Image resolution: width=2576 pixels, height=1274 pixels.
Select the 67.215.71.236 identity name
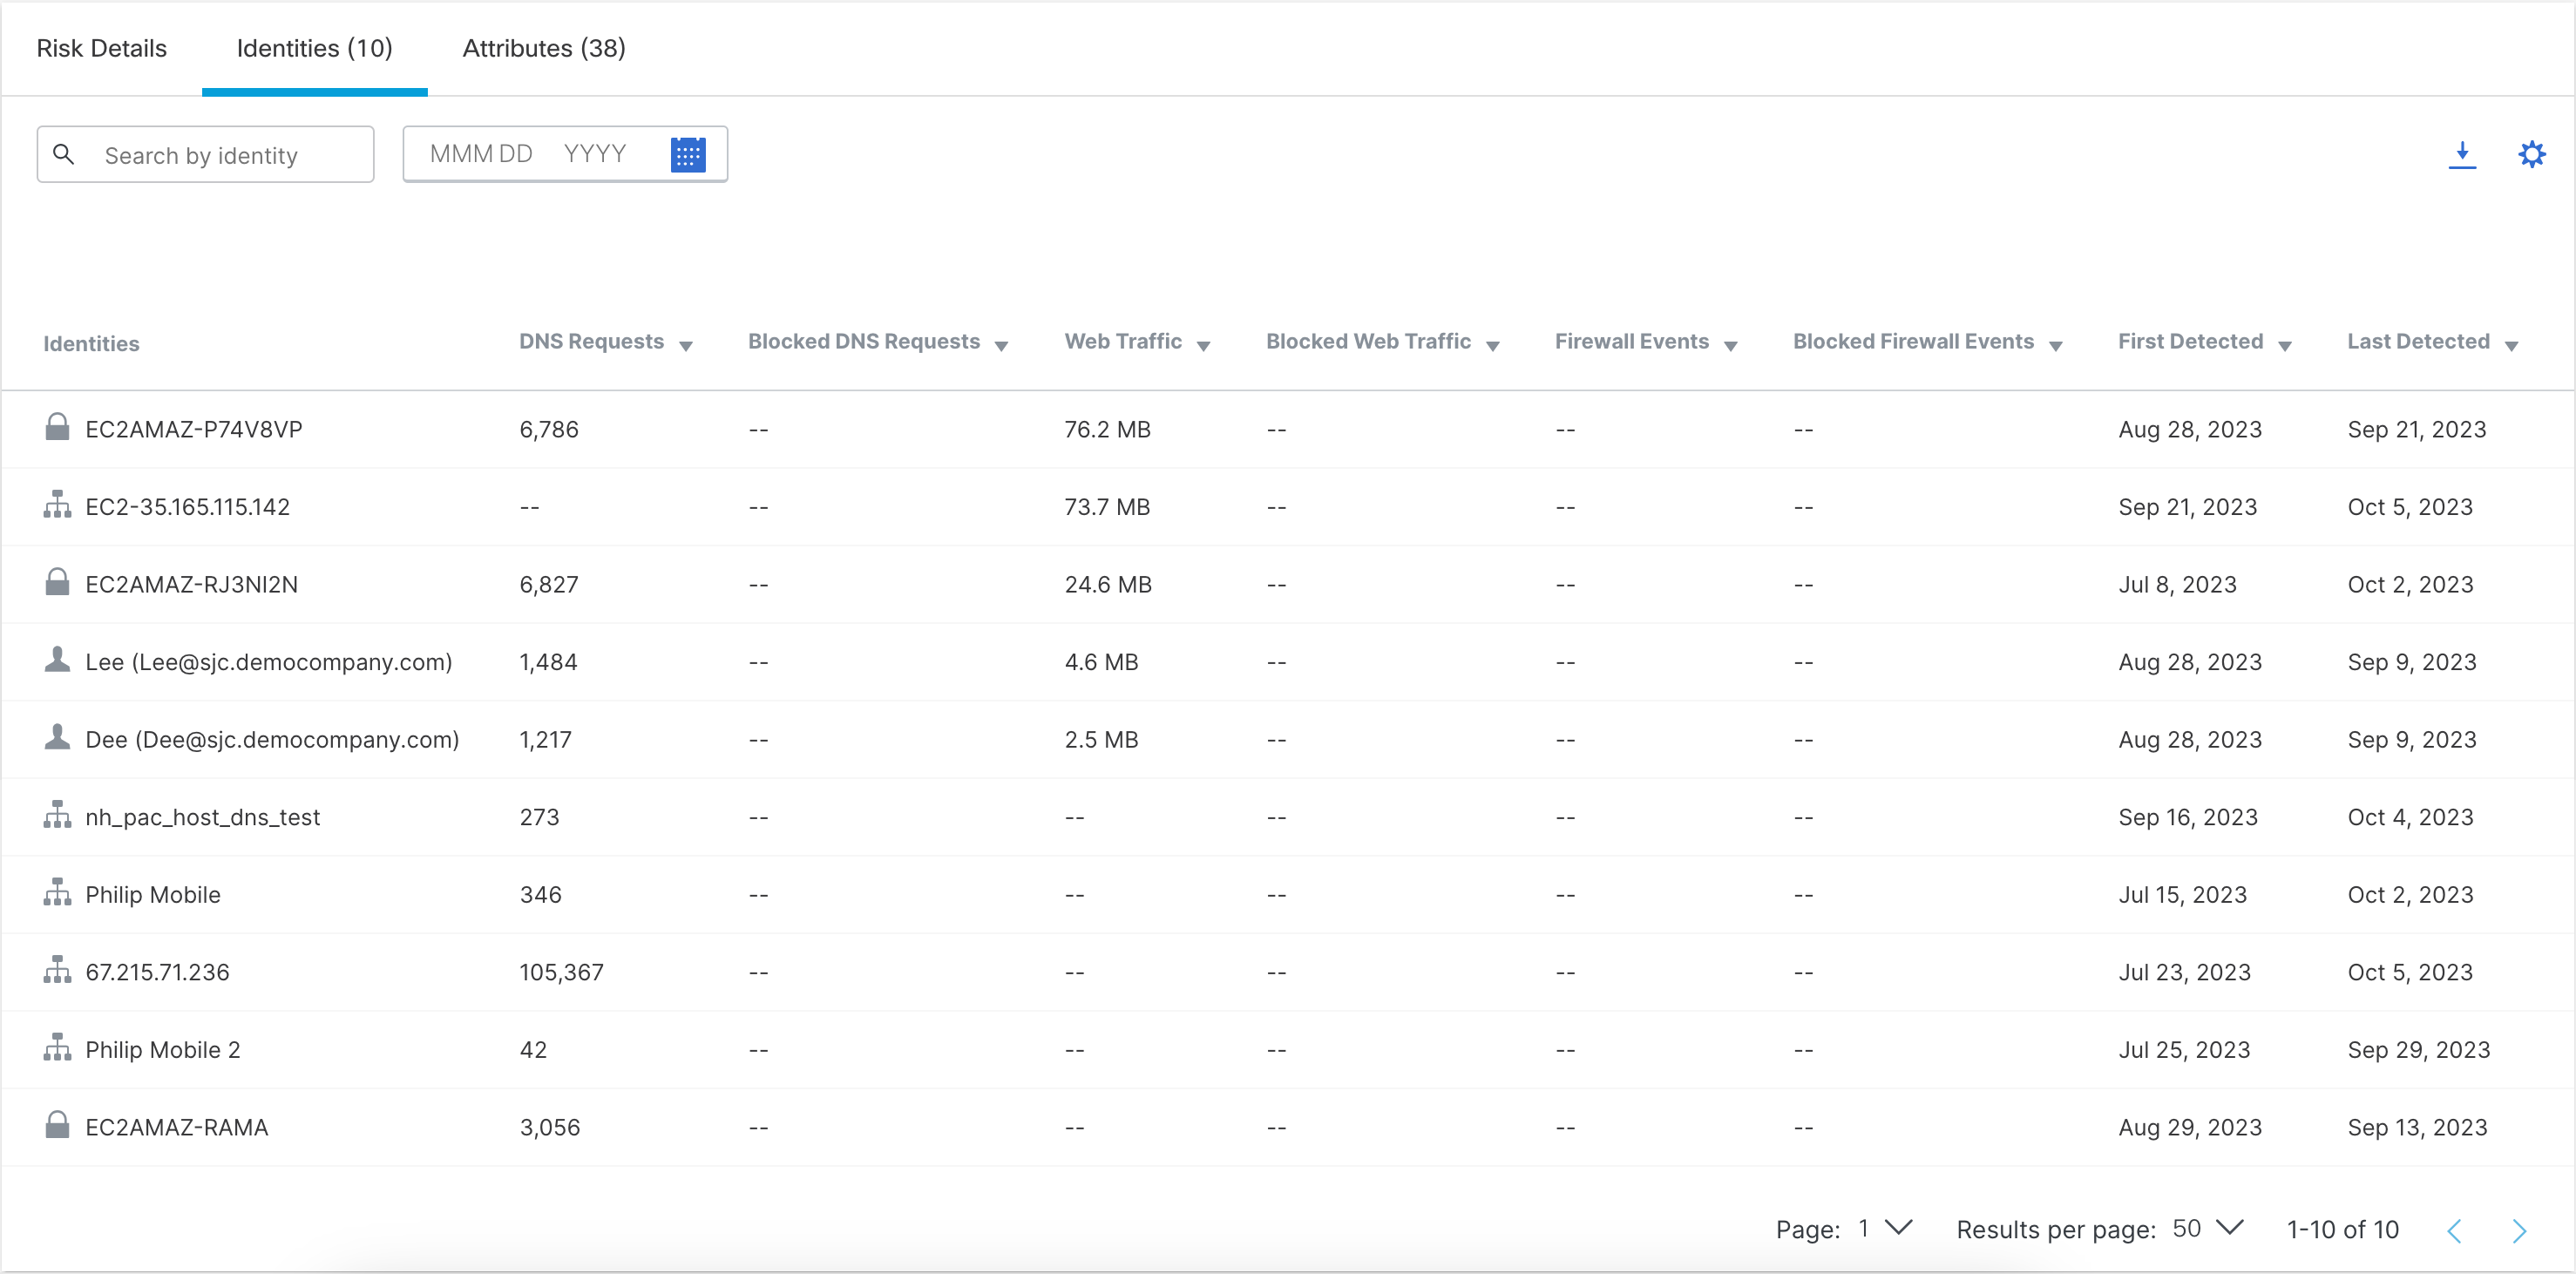click(157, 972)
